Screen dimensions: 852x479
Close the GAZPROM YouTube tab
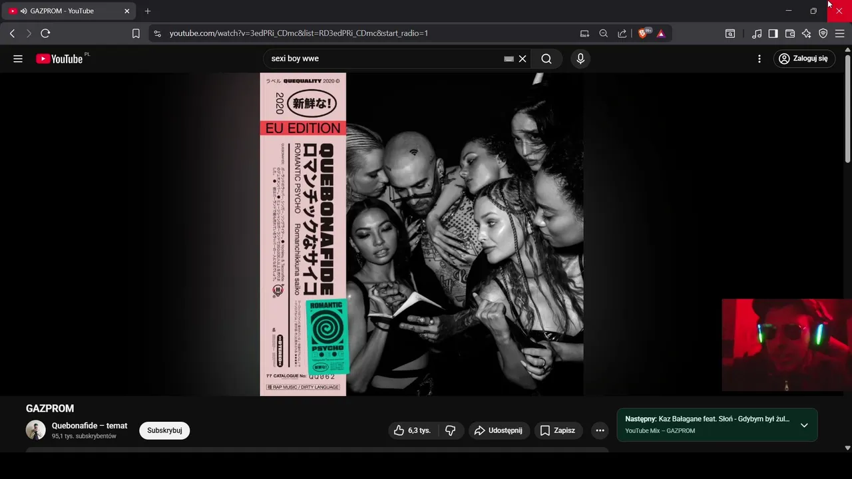pyautogui.click(x=126, y=11)
